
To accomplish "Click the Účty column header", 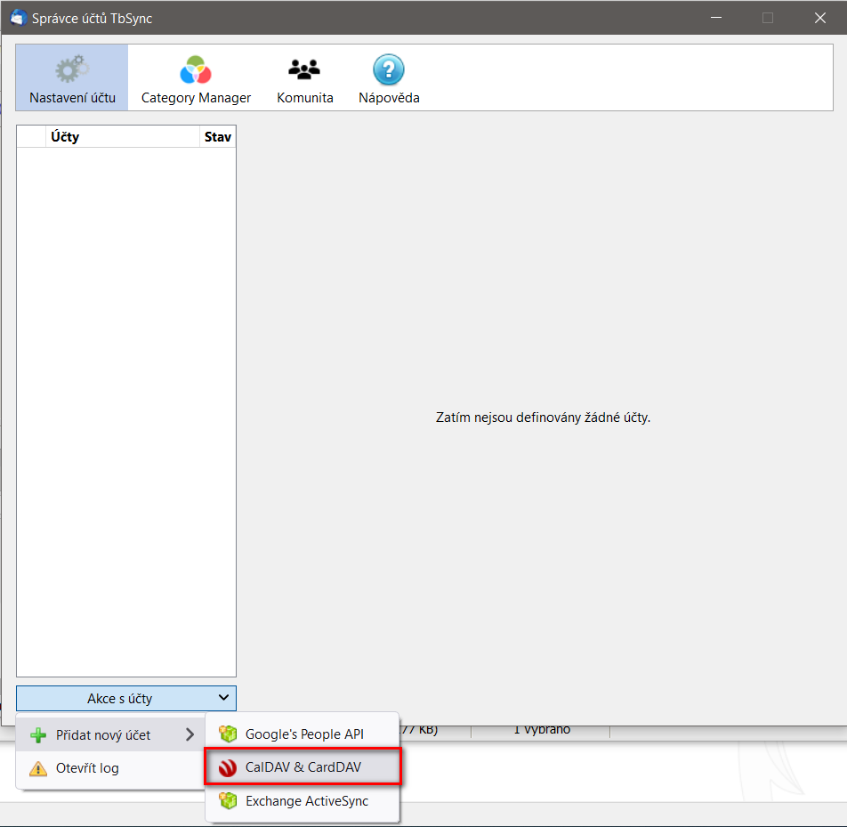I will point(123,137).
